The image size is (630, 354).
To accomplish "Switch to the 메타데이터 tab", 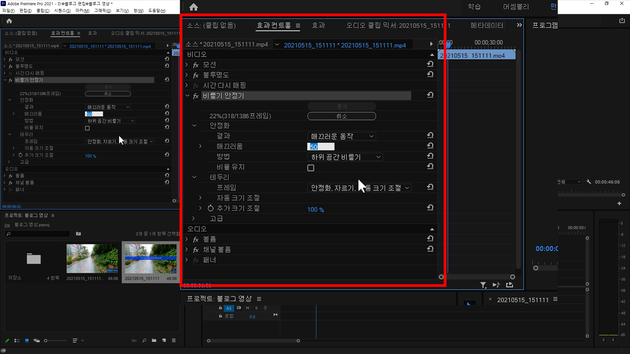I will [x=487, y=25].
